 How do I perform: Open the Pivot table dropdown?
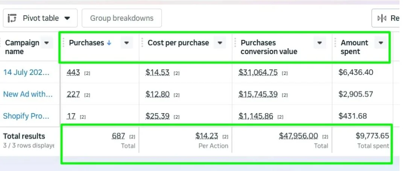click(40, 18)
